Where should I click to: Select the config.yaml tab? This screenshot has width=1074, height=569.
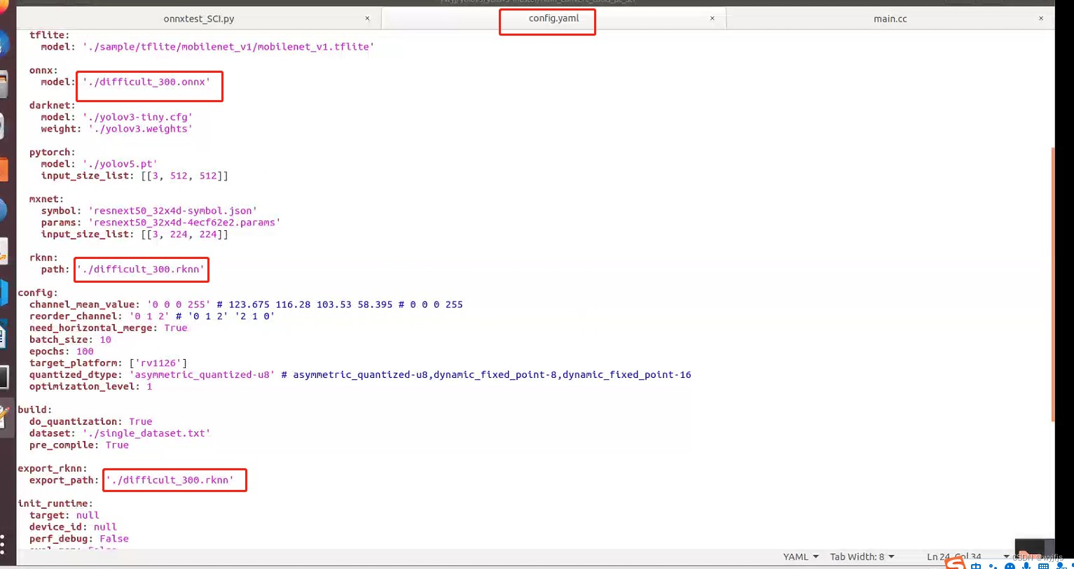tap(553, 18)
